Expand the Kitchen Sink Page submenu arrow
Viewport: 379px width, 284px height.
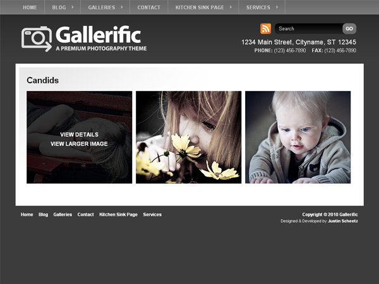pyautogui.click(x=231, y=7)
